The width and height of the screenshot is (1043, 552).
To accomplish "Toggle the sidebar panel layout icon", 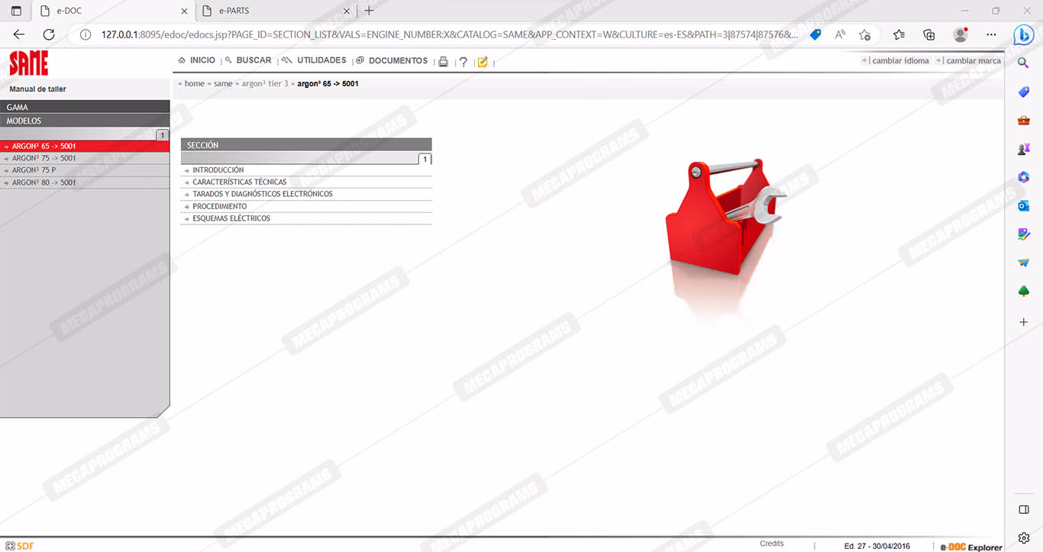I will [1024, 509].
